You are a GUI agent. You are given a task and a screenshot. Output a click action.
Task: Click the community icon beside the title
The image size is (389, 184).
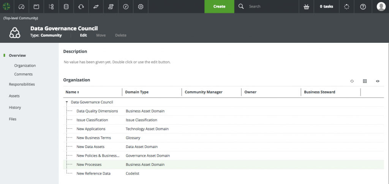point(15,33)
